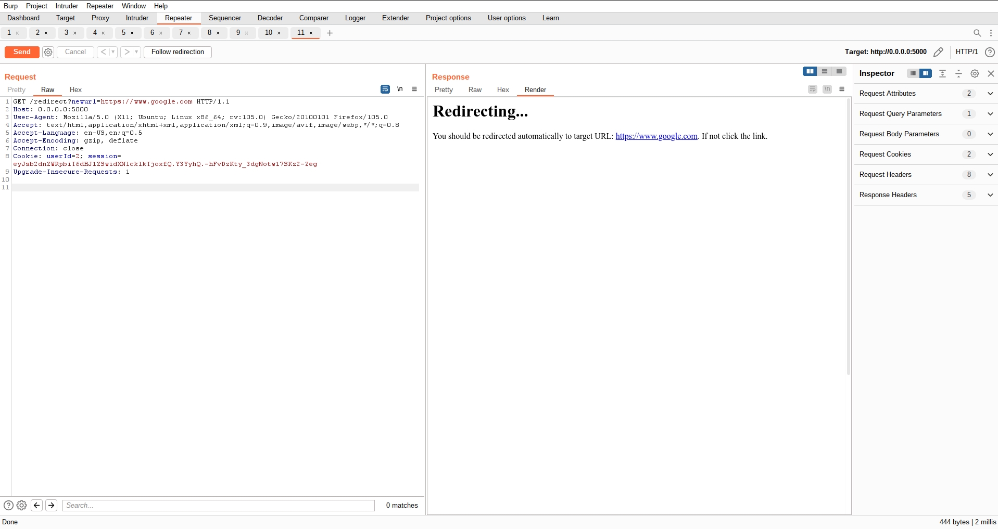Click the Send button
The height and width of the screenshot is (529, 998).
pyautogui.click(x=22, y=52)
